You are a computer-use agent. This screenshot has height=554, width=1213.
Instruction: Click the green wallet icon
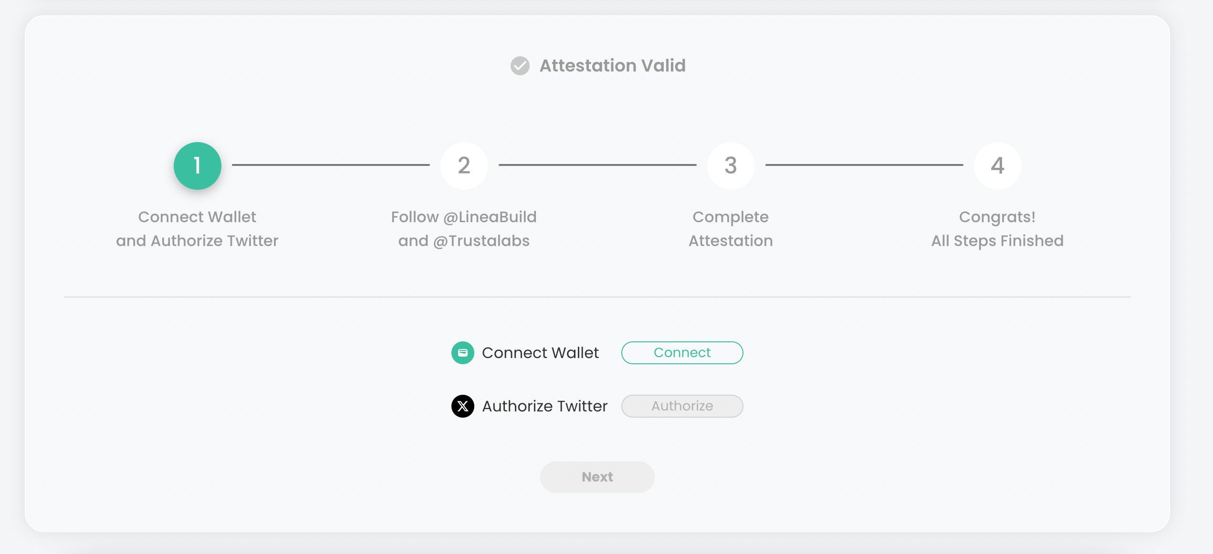click(x=462, y=353)
